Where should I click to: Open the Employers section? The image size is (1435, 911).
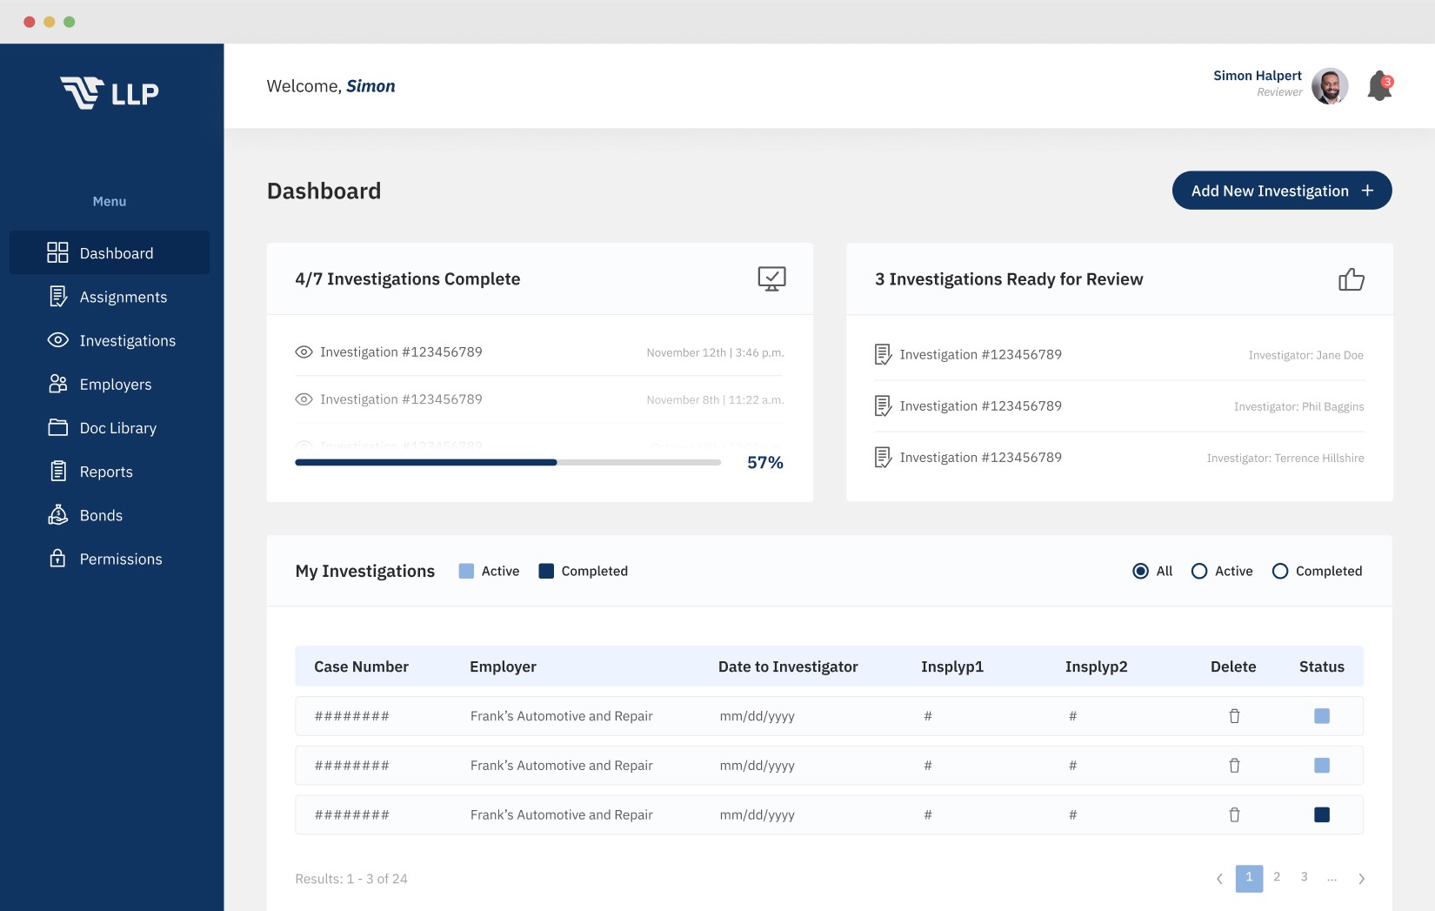point(115,384)
